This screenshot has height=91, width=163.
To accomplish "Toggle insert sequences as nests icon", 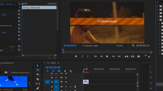I will [47, 71].
